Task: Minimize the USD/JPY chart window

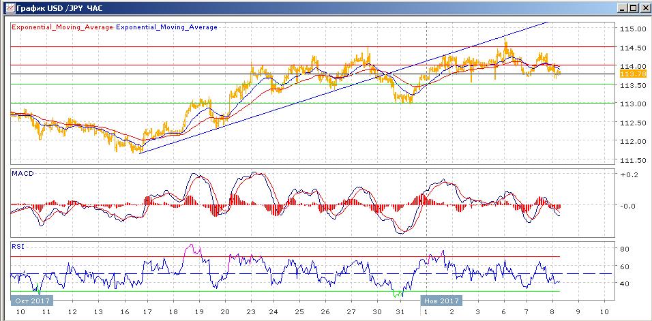Action: [623, 8]
